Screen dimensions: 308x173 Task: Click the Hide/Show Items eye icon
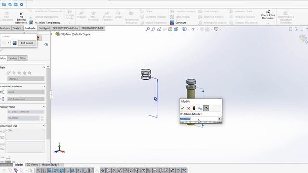(x=193, y=29)
